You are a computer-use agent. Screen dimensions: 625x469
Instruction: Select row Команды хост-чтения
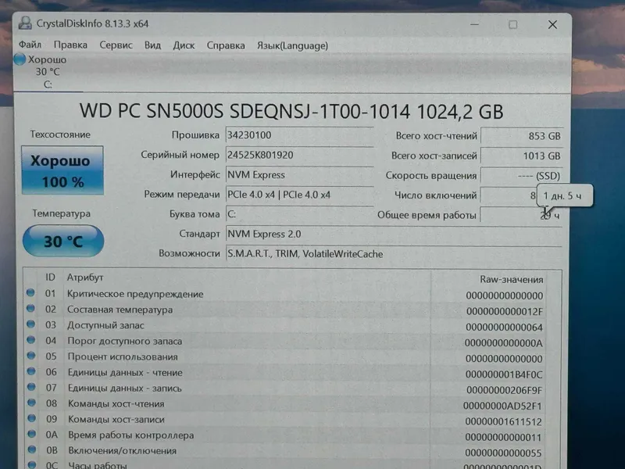pyautogui.click(x=284, y=404)
